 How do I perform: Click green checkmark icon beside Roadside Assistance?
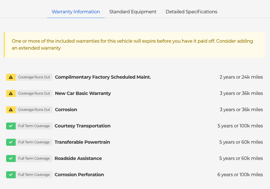click(x=11, y=158)
